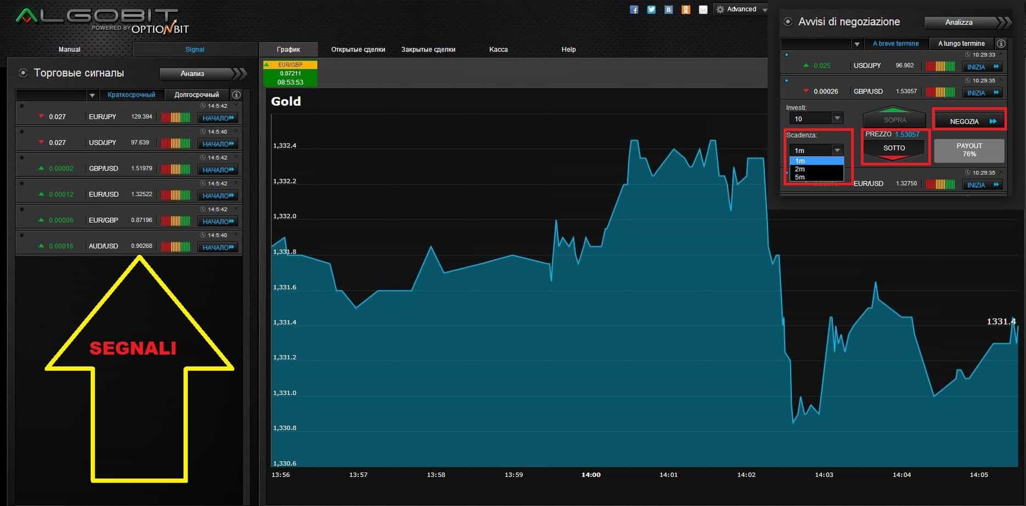Click the red down arrow on EUR/JPY row
The width and height of the screenshot is (1026, 506).
[x=41, y=117]
